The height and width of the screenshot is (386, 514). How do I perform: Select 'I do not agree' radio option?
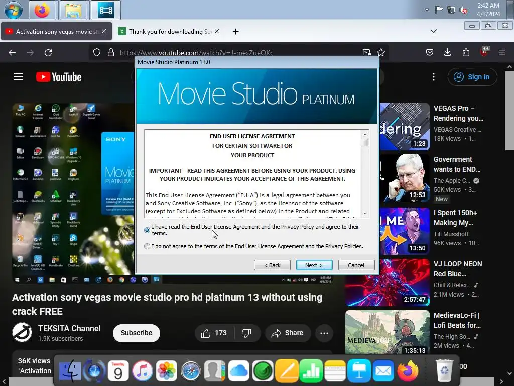tap(147, 246)
